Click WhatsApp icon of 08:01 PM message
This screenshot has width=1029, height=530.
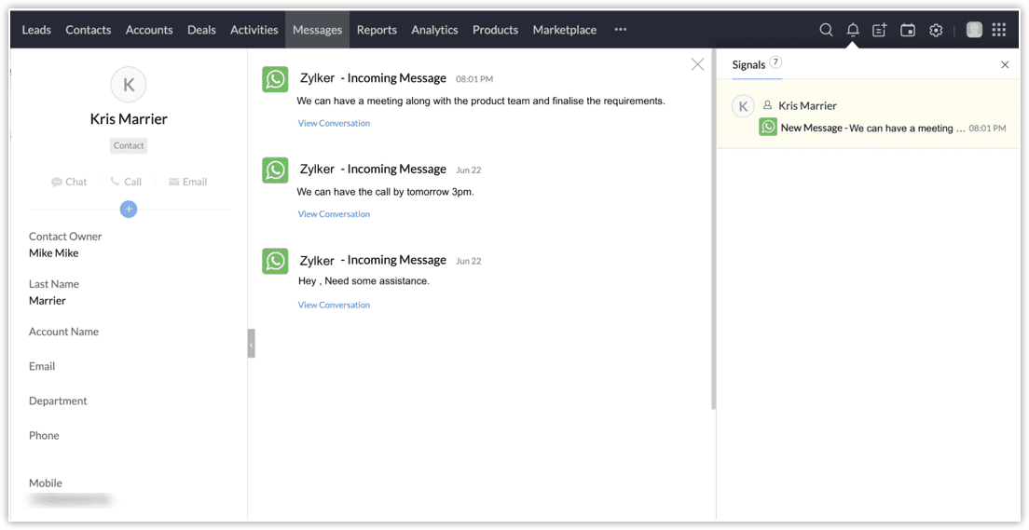click(x=275, y=79)
